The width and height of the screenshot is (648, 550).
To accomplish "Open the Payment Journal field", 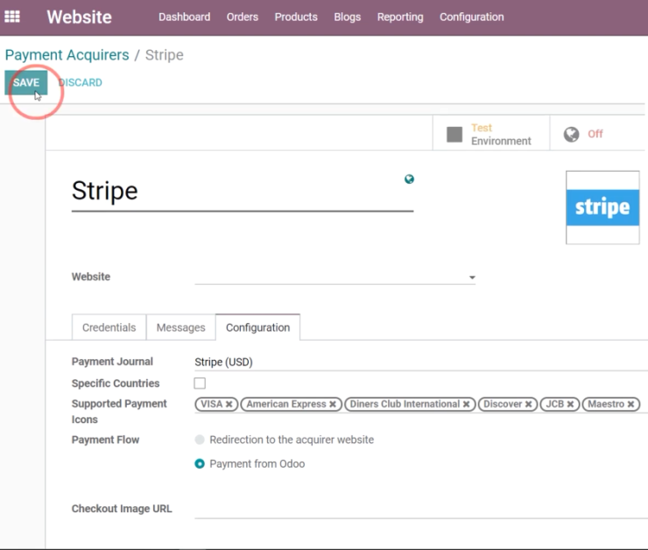I will click(x=421, y=362).
